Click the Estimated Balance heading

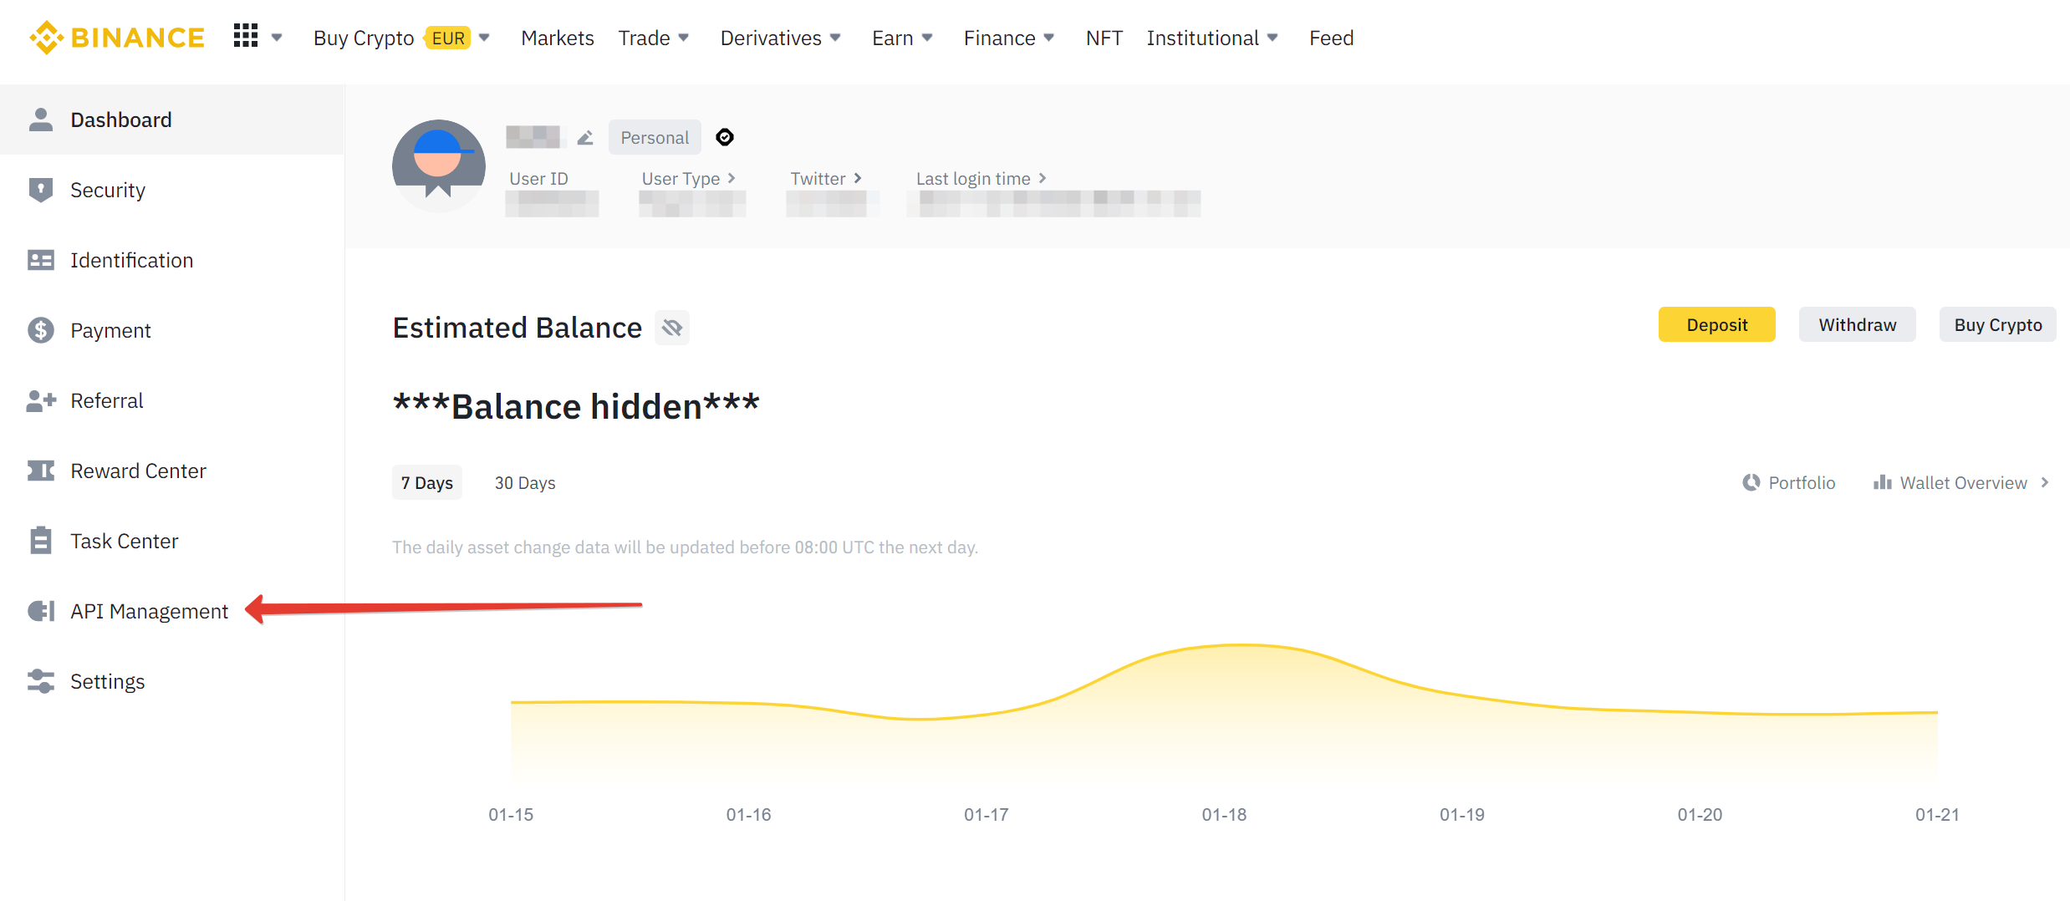point(517,328)
